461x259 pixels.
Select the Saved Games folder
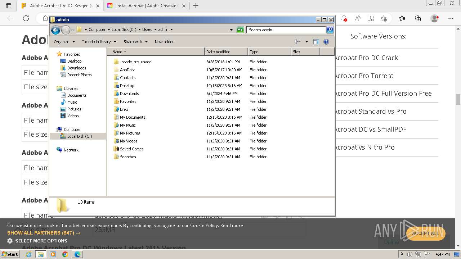(128, 149)
